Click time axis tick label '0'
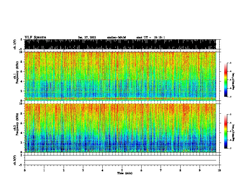Screen dimensions: 247x191 point(25,170)
